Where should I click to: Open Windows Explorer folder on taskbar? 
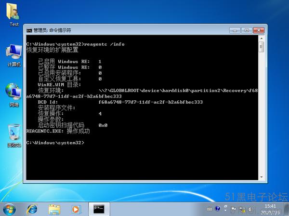(x=54, y=209)
